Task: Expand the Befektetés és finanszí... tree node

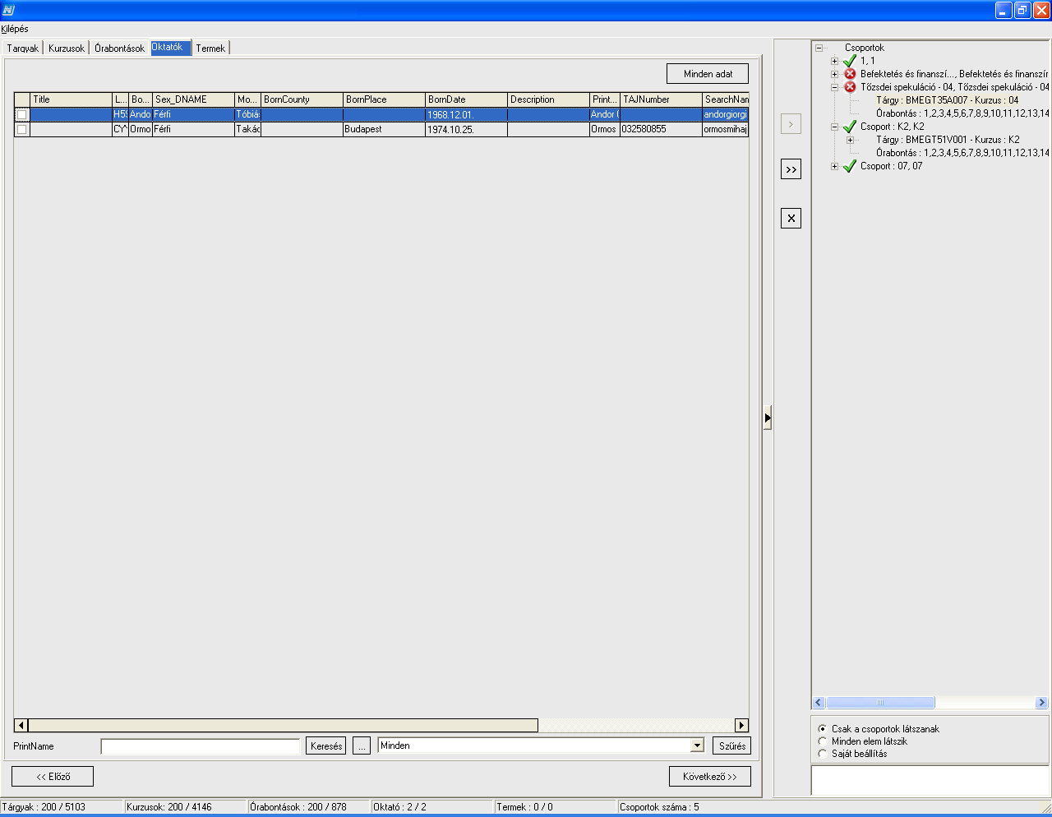Action: (x=834, y=74)
